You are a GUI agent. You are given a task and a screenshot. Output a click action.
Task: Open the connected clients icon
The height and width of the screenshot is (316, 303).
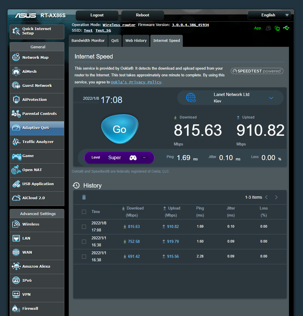coord(268,28)
